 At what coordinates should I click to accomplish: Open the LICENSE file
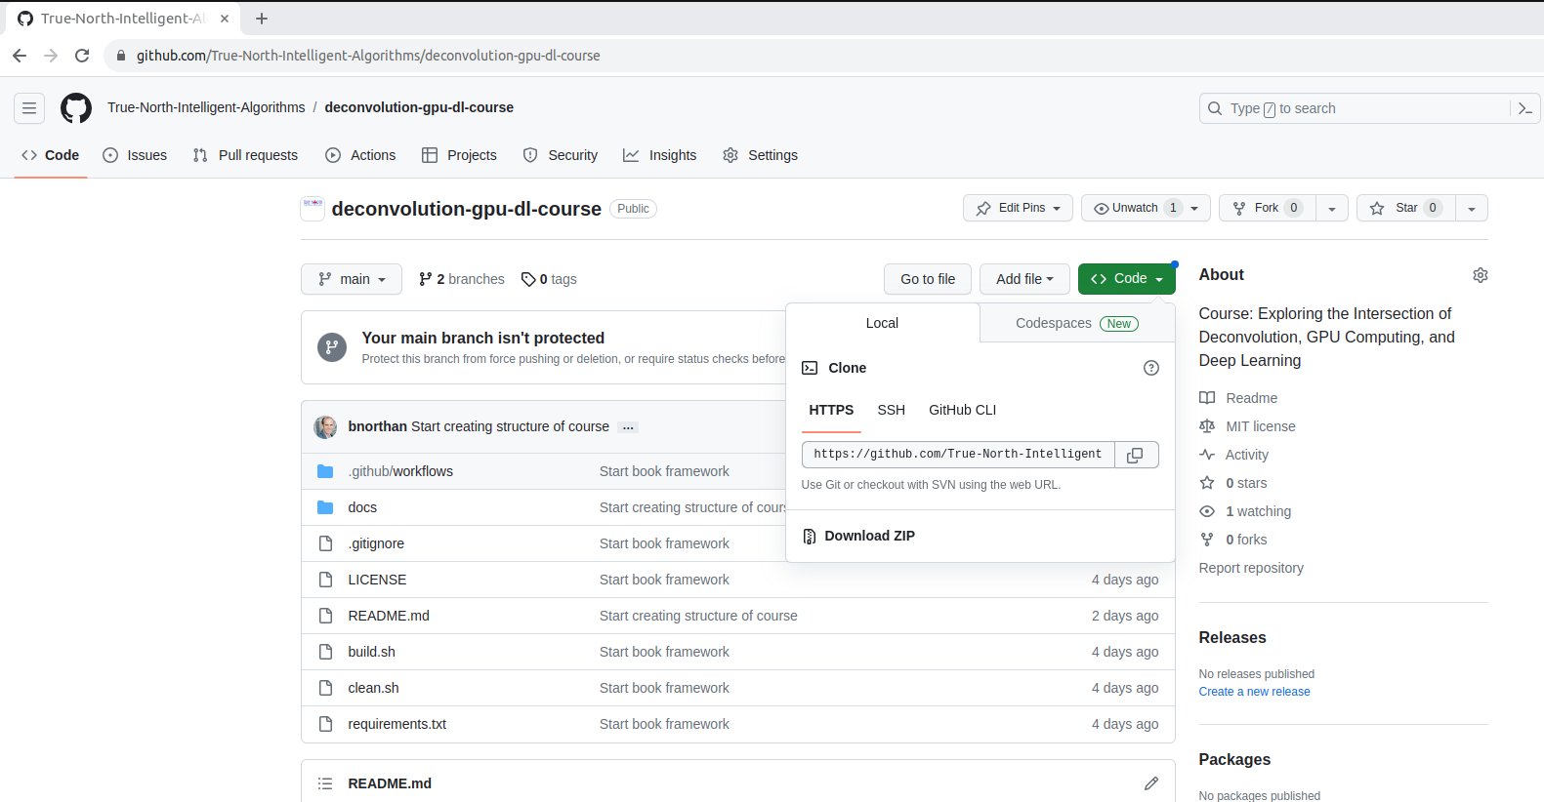(x=377, y=580)
